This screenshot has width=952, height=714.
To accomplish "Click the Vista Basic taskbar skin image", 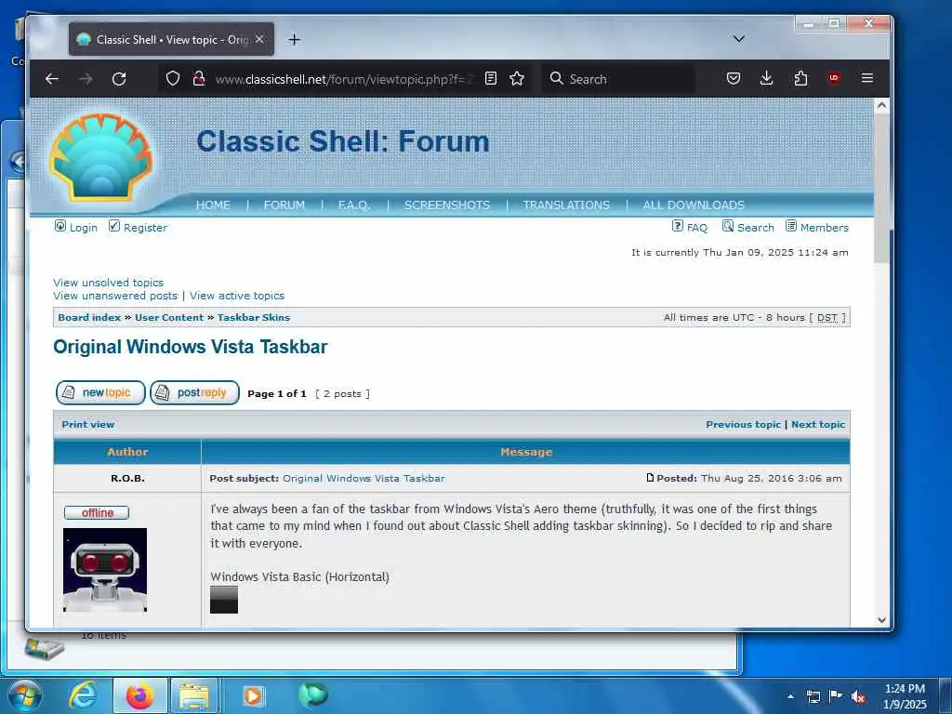I will pos(224,600).
